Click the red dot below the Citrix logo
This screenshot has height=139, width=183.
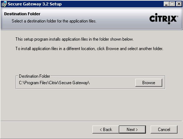tap(169, 23)
